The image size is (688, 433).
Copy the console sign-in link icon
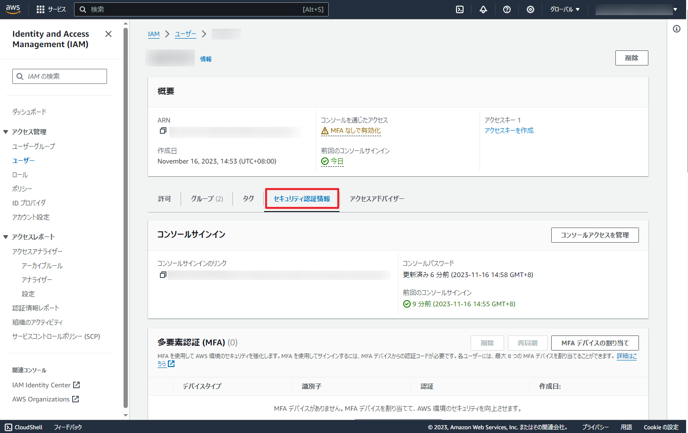pos(163,275)
